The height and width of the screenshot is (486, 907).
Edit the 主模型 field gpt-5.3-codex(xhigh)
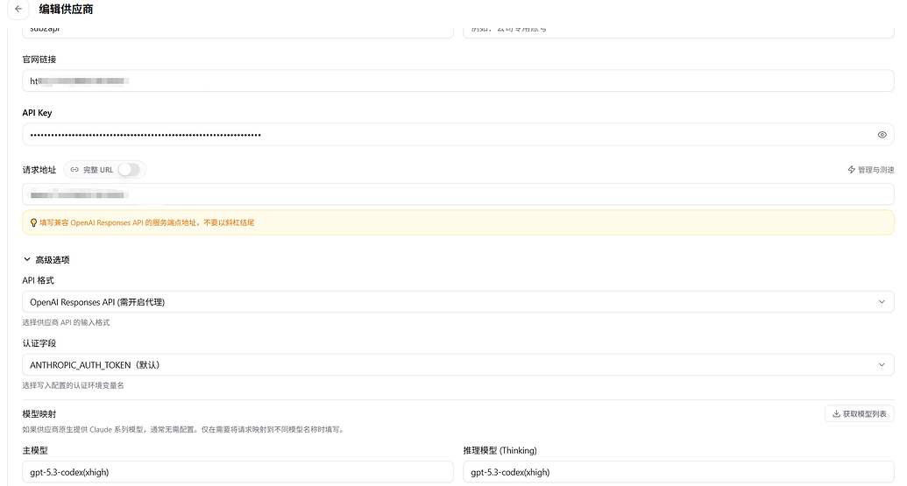(x=237, y=472)
